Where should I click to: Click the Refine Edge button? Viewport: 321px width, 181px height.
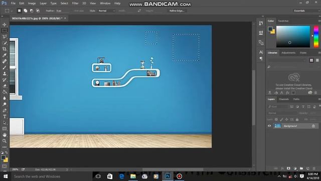pyautogui.click(x=177, y=11)
